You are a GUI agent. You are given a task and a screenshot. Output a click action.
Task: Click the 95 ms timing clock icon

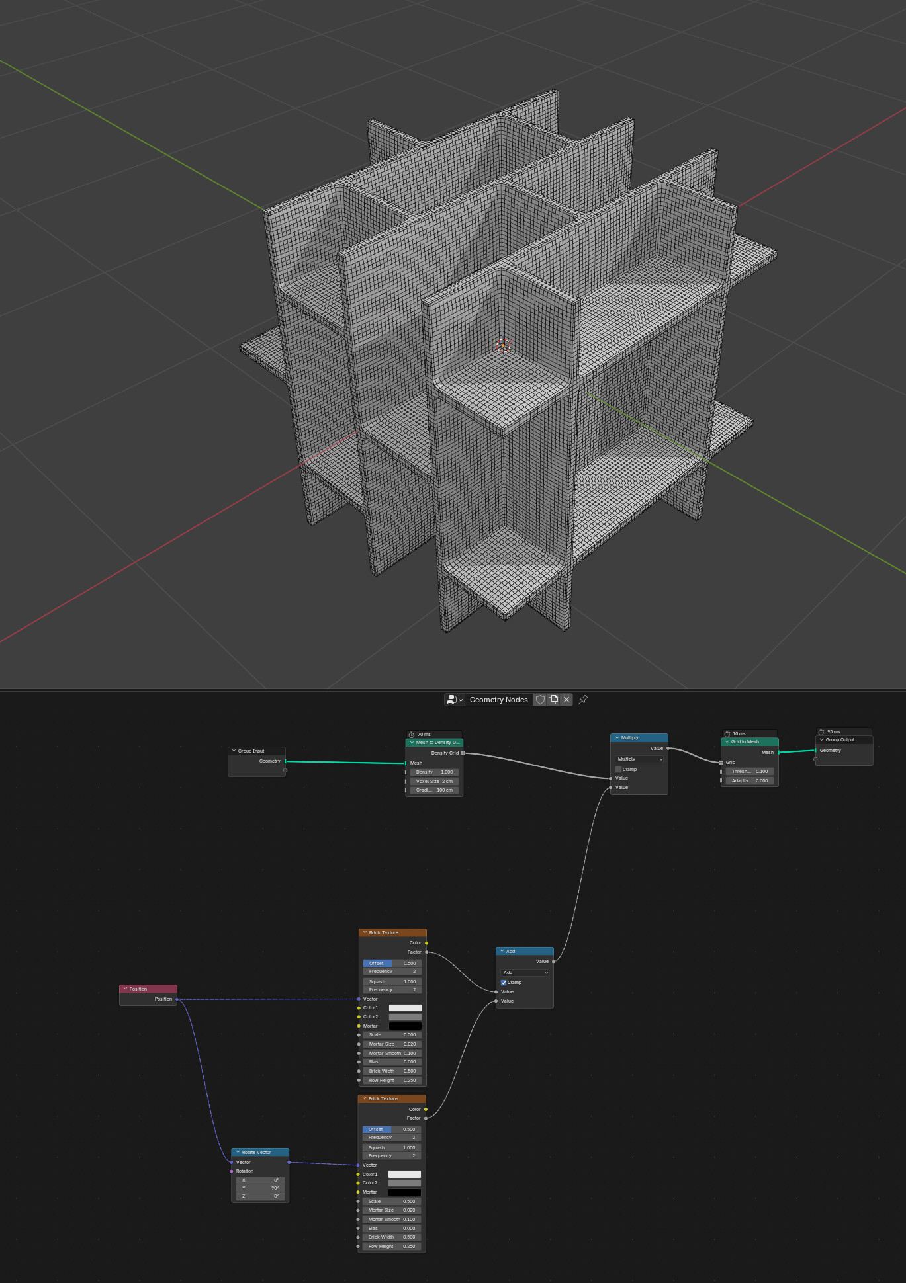click(x=821, y=731)
